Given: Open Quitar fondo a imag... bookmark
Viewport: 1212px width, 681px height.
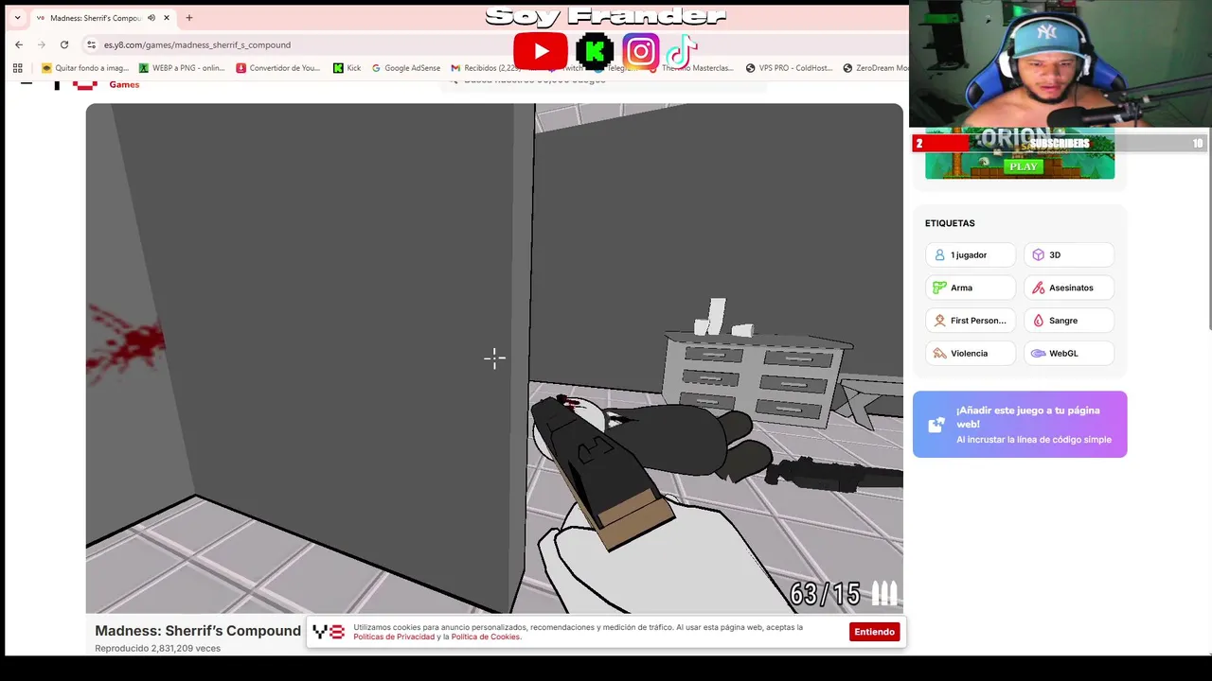Looking at the screenshot, I should [x=85, y=68].
